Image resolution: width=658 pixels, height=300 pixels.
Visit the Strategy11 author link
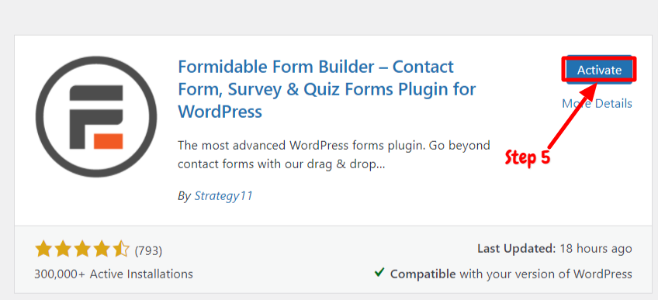pos(223,195)
